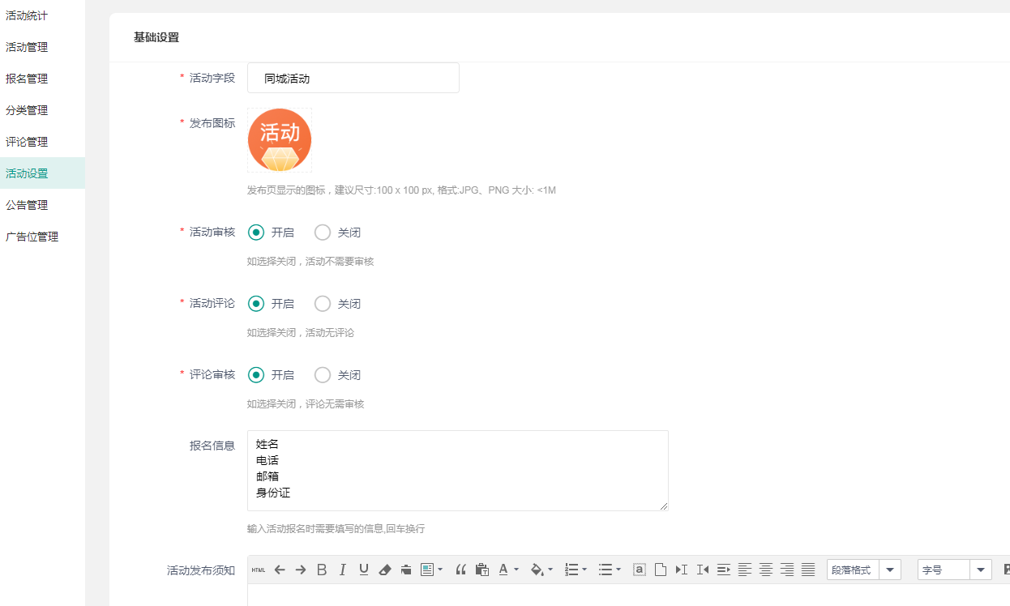
Task: Open ordered list style dropdown arrow
Action: pyautogui.click(x=584, y=570)
